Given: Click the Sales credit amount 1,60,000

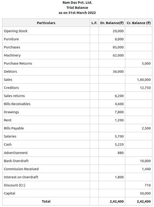Looking at the screenshot, I should click(x=144, y=80).
